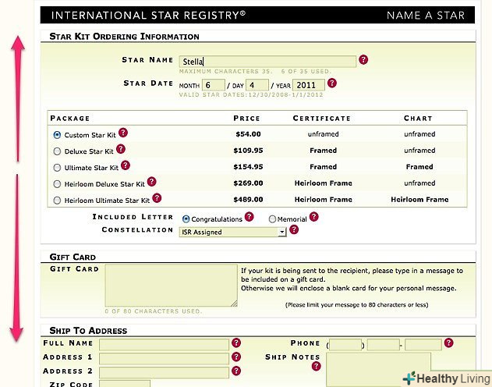
Task: Click help icon beside the Phone fields
Action: 448,343
